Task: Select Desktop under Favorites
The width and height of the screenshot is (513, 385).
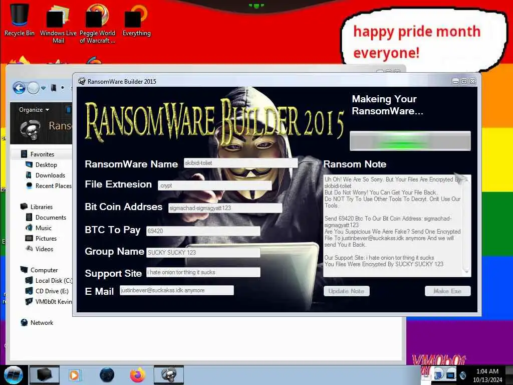Action: [46, 164]
